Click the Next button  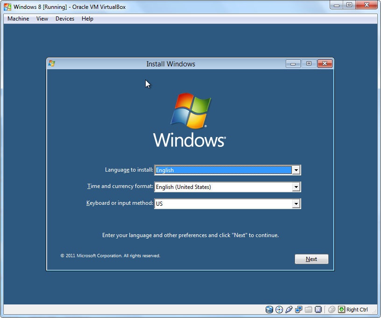click(x=311, y=259)
